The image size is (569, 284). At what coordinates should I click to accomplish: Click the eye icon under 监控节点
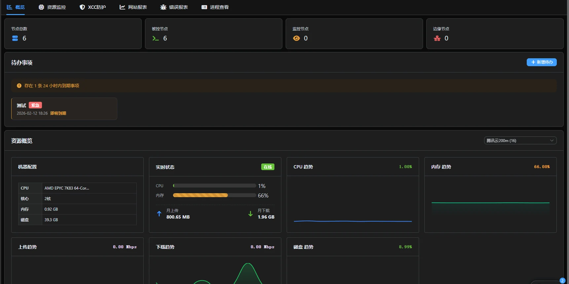[x=296, y=38]
